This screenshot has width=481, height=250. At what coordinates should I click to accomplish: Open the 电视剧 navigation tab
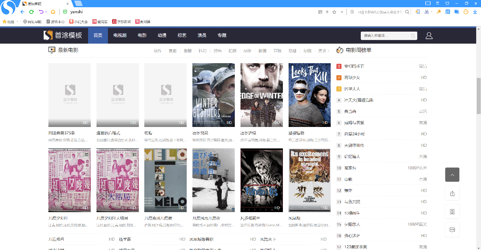120,35
